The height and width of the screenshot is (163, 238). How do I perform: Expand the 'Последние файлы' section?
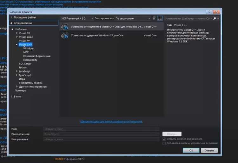click(11, 17)
